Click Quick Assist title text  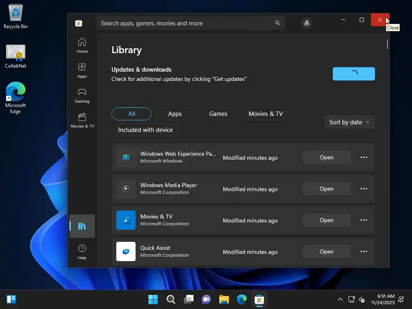pos(155,248)
